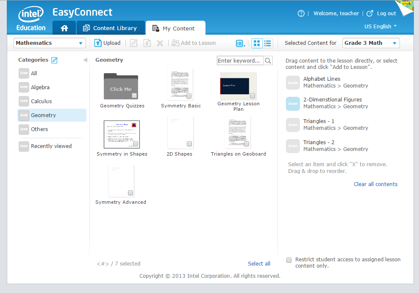Tick the 2D Shapes checkbox
Viewport: 419px width, 293px height.
(189, 144)
